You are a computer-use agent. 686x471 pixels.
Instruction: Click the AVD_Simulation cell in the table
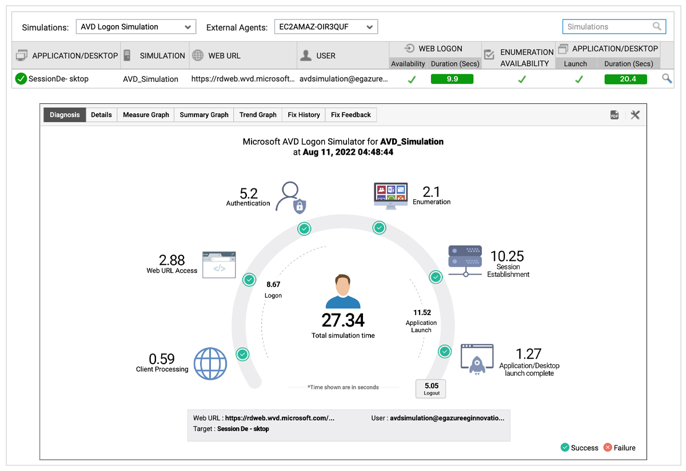click(150, 79)
